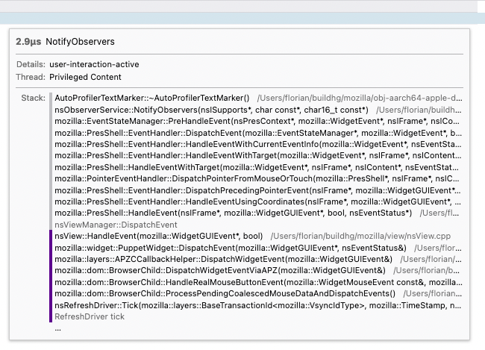
Task: Click the RefreshDriver tick label
Action: 90,316
